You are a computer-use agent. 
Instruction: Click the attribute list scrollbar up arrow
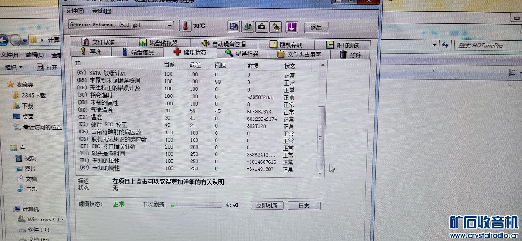pyautogui.click(x=323, y=65)
